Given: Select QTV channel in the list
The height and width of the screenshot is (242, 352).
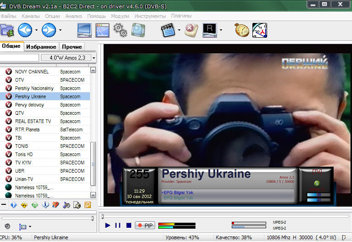Looking at the screenshot, I should coord(45,113).
